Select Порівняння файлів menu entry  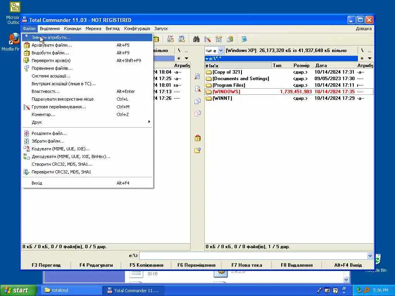(87, 68)
